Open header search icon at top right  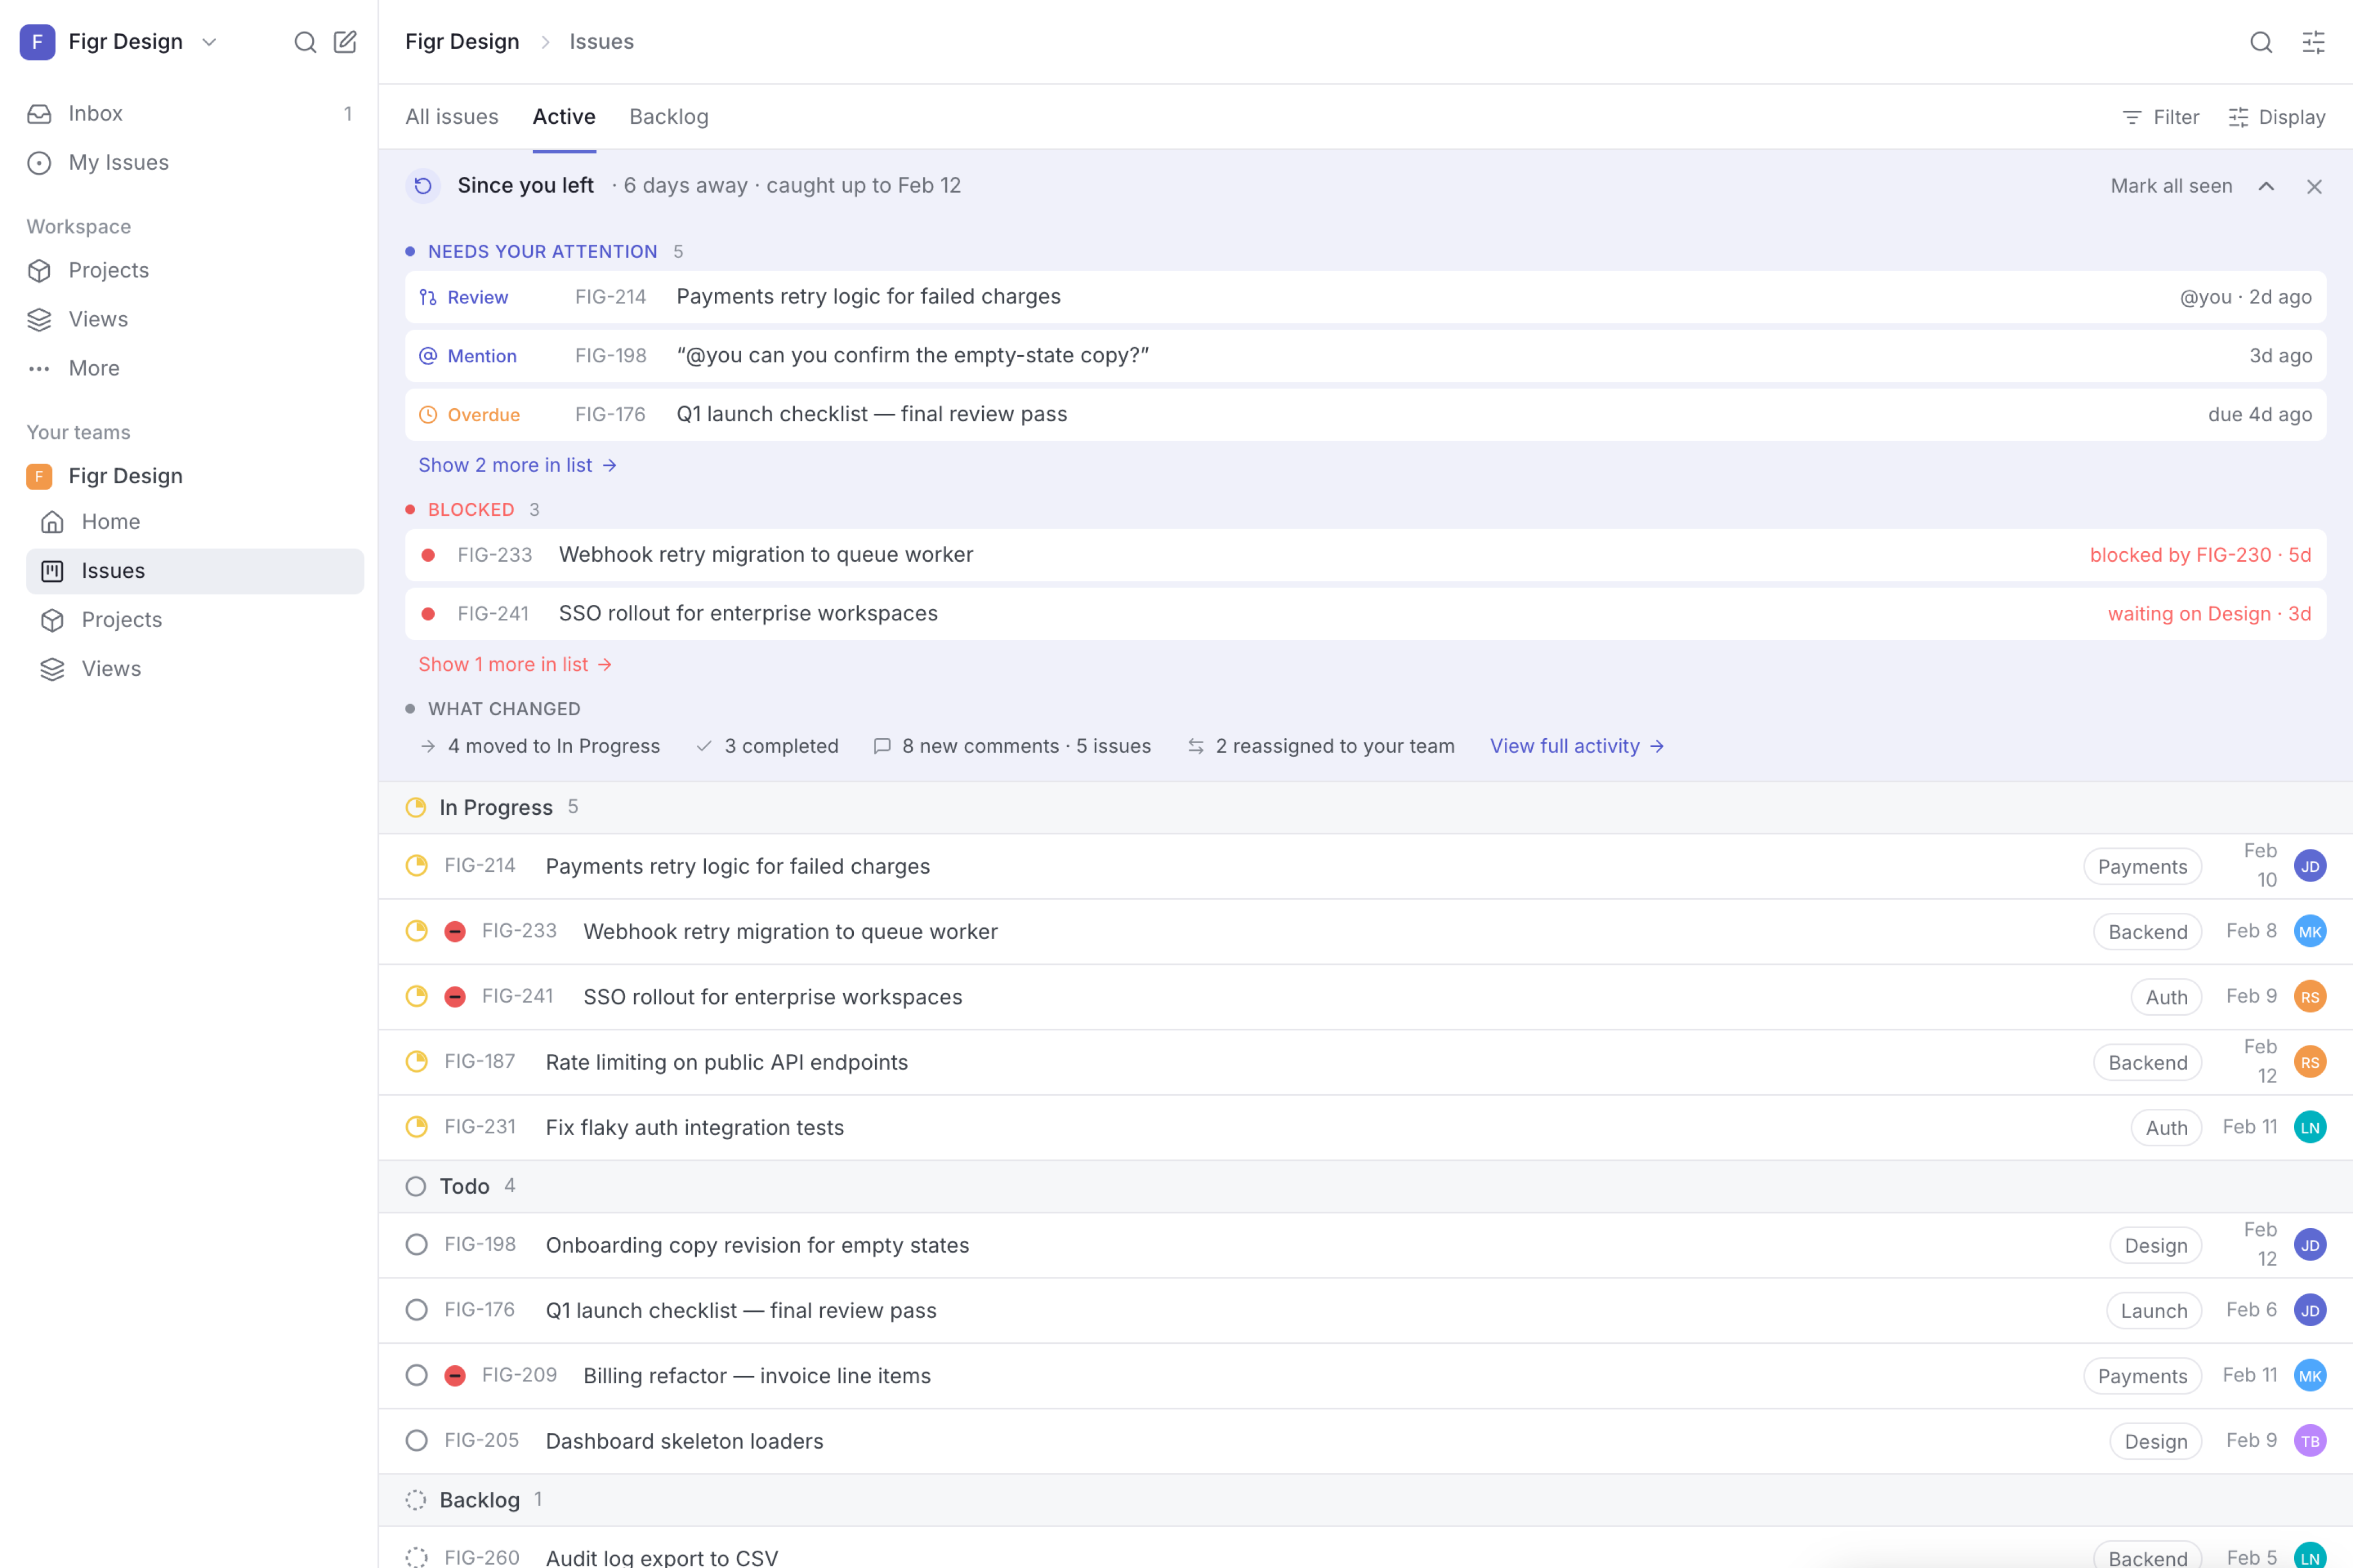tap(2261, 42)
